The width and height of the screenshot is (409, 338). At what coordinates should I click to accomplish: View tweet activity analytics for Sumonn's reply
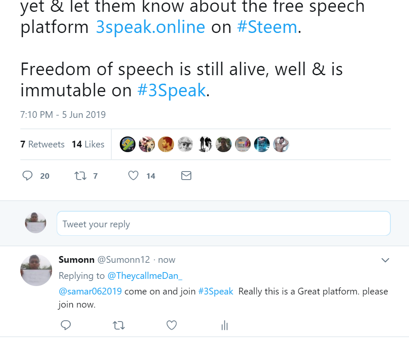[224, 325]
